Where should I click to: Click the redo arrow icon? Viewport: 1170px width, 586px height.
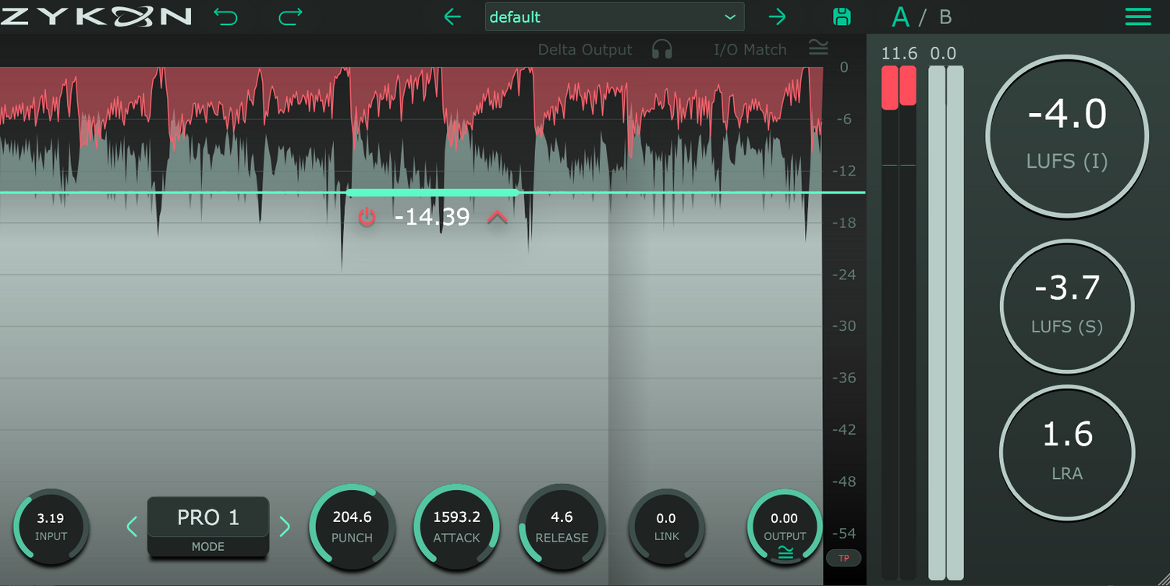290,16
